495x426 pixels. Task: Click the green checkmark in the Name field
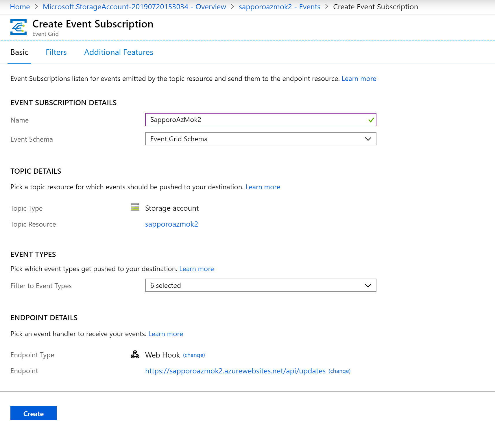pyautogui.click(x=371, y=120)
